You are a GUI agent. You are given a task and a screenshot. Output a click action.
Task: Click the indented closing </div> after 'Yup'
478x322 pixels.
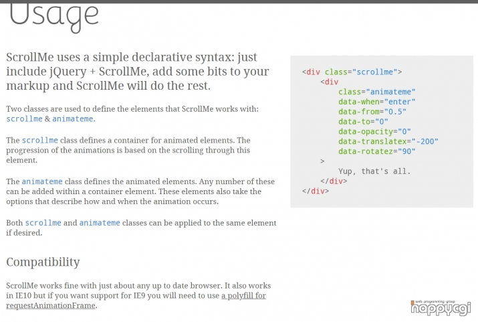click(x=334, y=181)
